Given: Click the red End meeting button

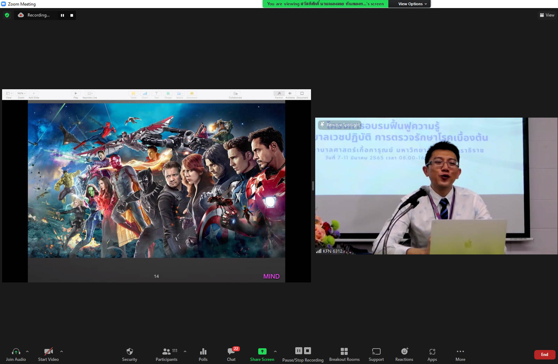Looking at the screenshot, I should (x=545, y=355).
